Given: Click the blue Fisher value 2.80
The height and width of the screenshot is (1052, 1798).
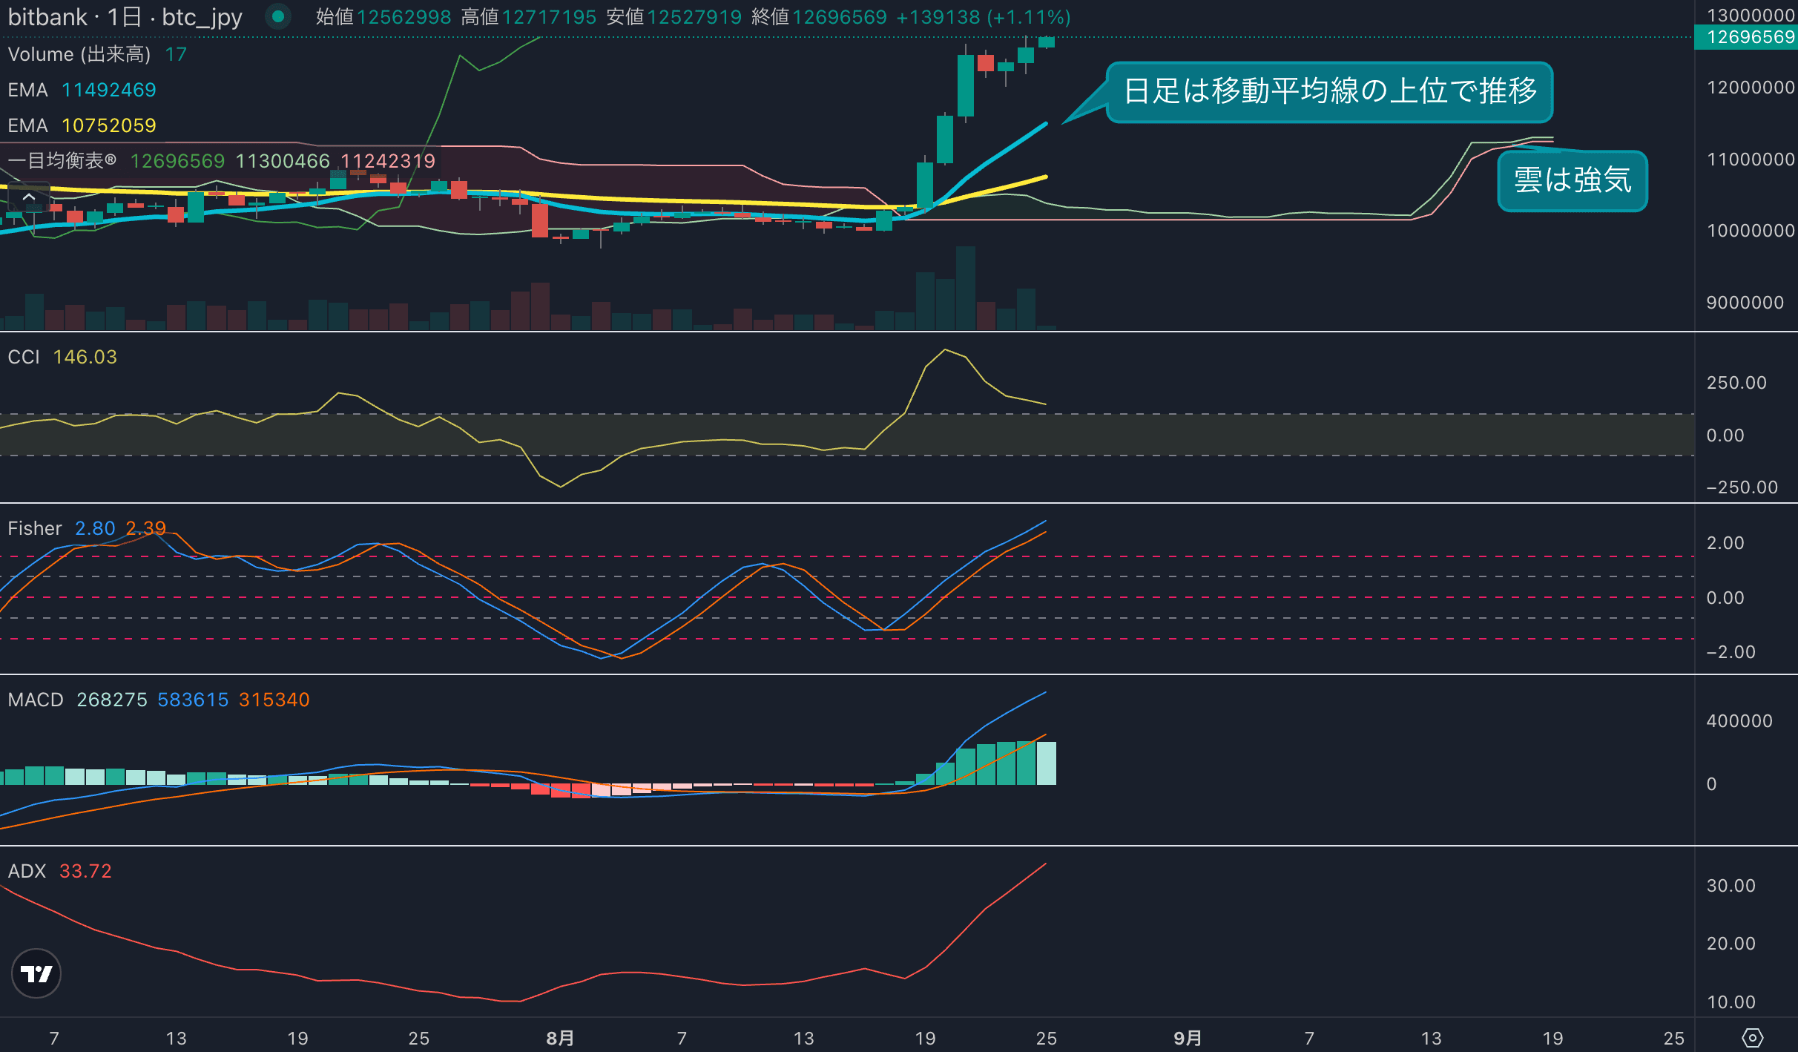Looking at the screenshot, I should pyautogui.click(x=95, y=528).
